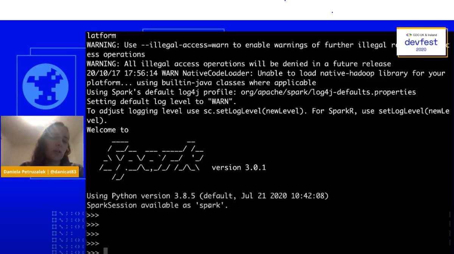Click the terminal cursor at last prompt
Screen dimensions: 454x254
106,251
